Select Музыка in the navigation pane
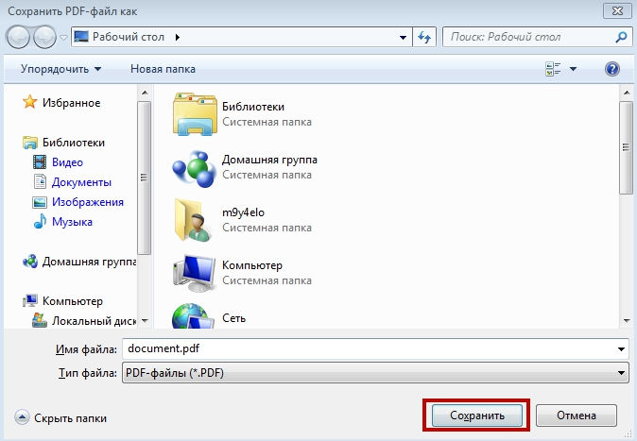This screenshot has width=637, height=441. pos(72,222)
